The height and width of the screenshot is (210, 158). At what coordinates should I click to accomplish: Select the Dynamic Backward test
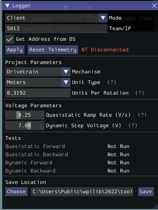click(30, 171)
